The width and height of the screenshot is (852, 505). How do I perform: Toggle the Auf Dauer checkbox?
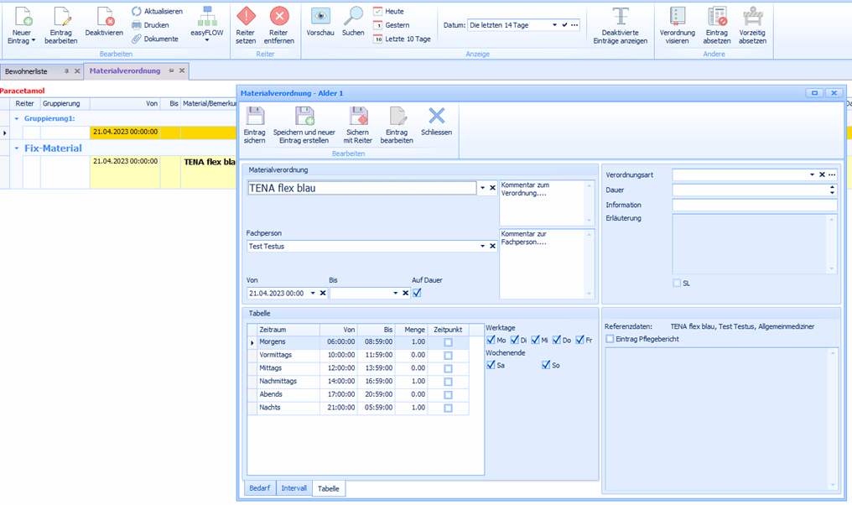coord(418,293)
